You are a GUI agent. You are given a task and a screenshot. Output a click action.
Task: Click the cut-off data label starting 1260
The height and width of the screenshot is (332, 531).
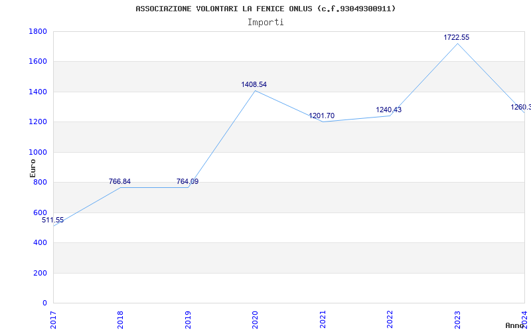[521, 108]
